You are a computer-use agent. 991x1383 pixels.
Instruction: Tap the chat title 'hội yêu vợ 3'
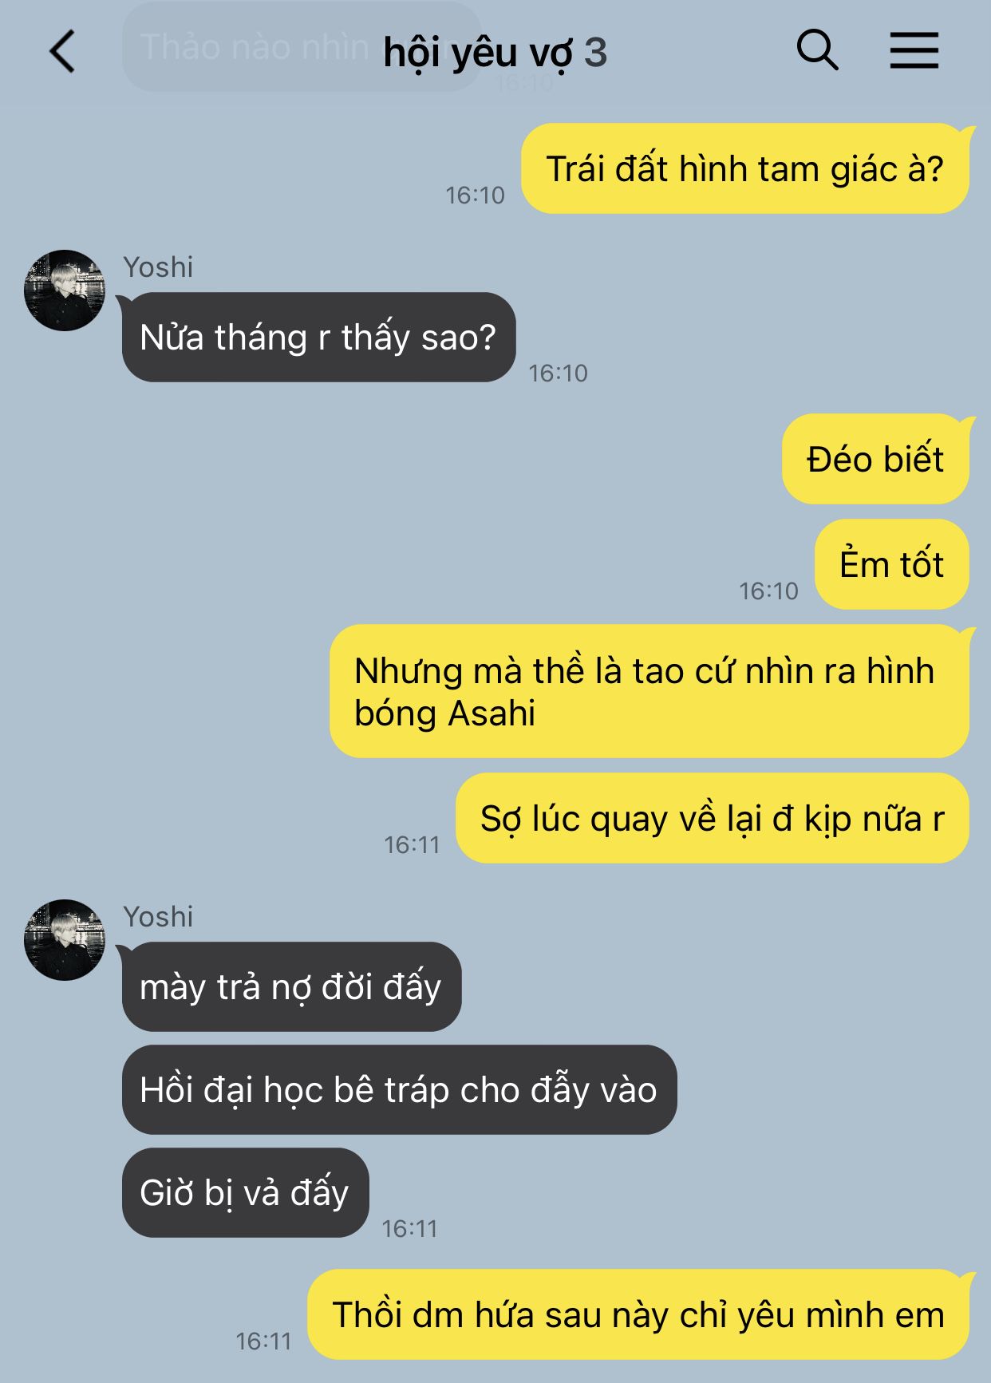tap(495, 53)
